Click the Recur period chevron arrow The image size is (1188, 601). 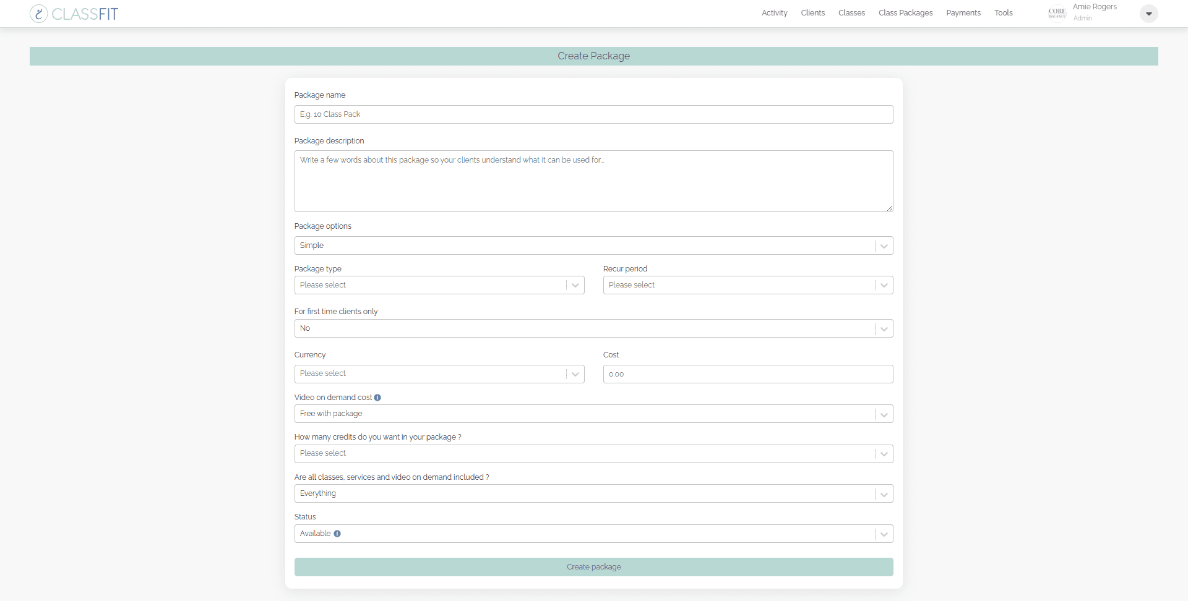click(884, 285)
